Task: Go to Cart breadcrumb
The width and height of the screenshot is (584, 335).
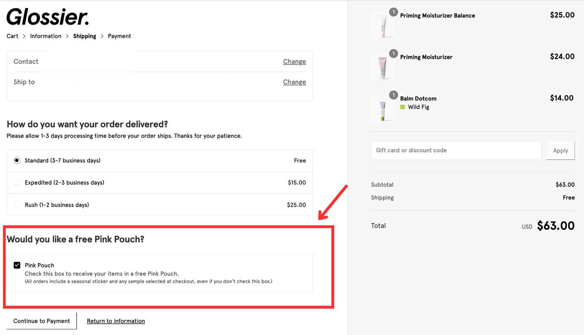Action: click(12, 36)
